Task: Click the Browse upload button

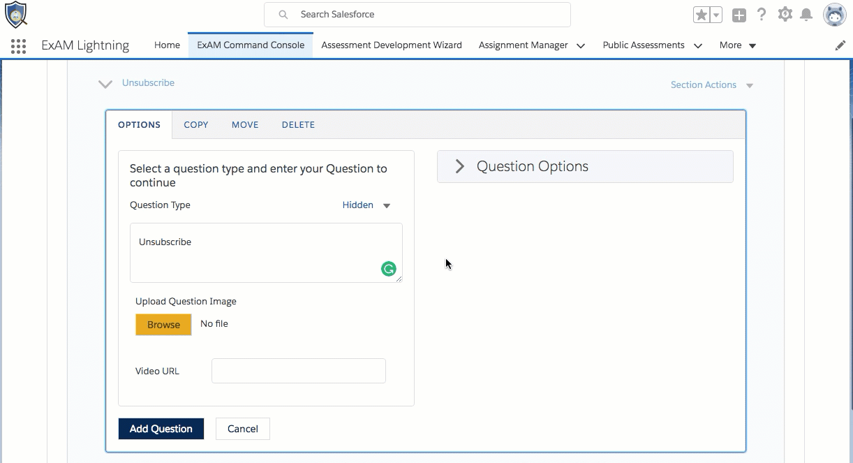Action: pyautogui.click(x=163, y=325)
